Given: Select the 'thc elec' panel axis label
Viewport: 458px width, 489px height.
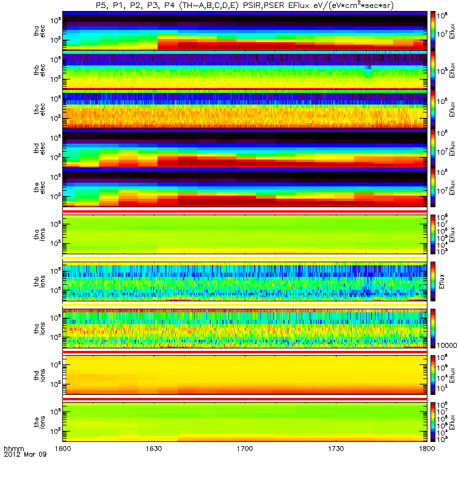Looking at the screenshot, I should point(40,109).
